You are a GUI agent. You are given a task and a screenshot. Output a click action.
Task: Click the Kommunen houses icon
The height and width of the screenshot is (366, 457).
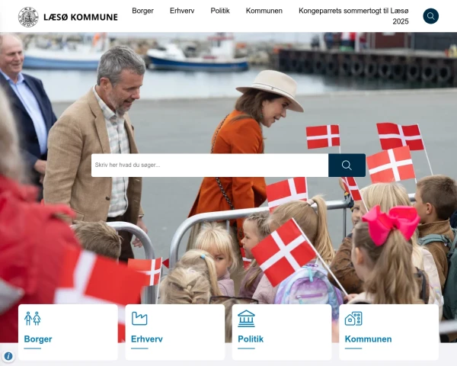pos(353,319)
